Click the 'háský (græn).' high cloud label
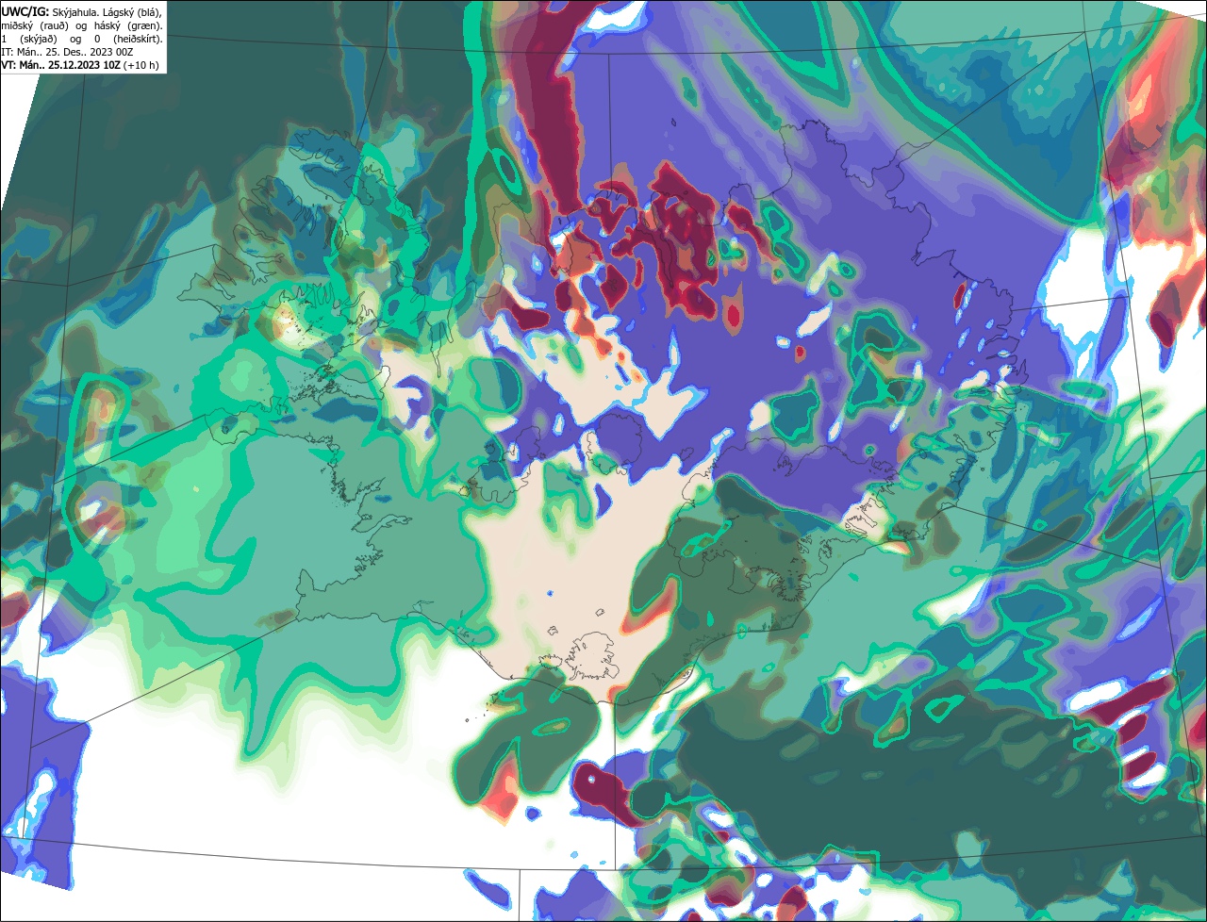 pos(128,26)
